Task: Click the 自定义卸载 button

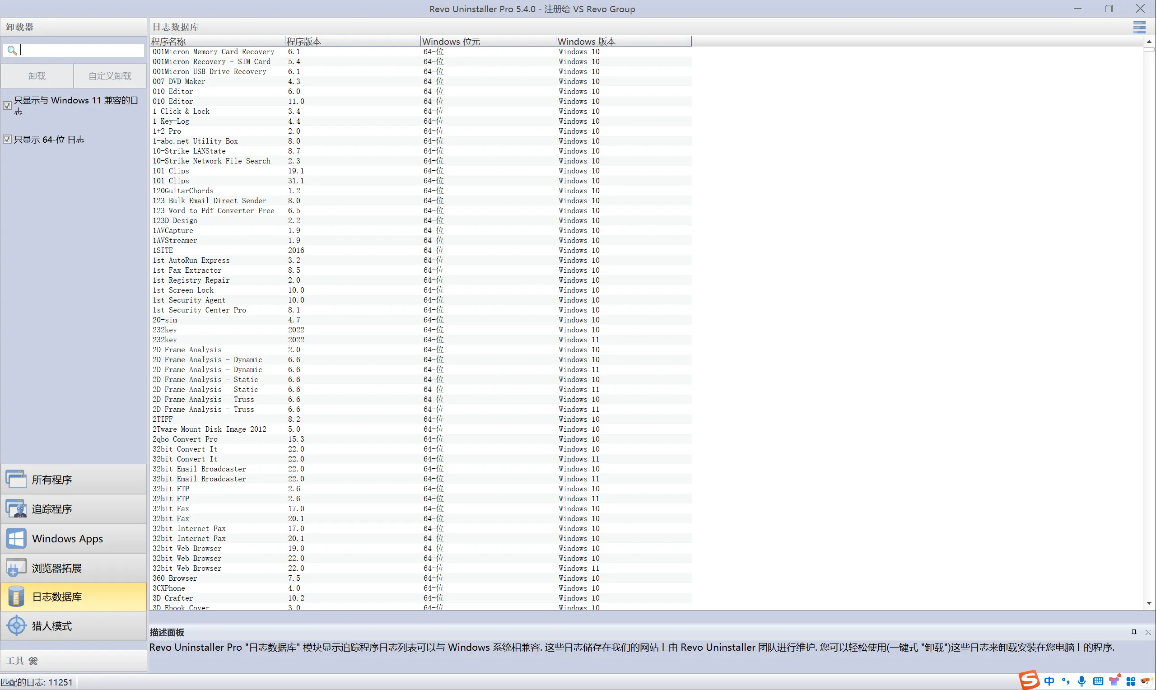Action: (110, 76)
